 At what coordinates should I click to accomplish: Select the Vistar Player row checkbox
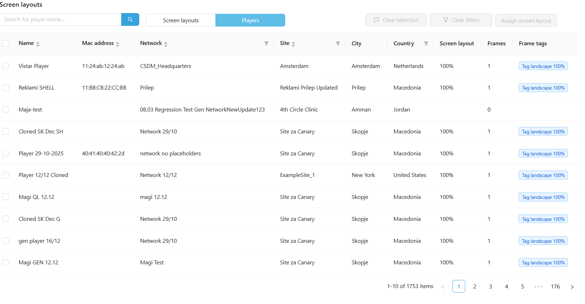click(6, 66)
